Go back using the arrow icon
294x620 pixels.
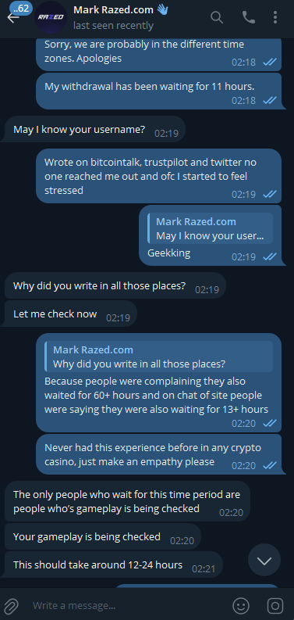(x=12, y=18)
